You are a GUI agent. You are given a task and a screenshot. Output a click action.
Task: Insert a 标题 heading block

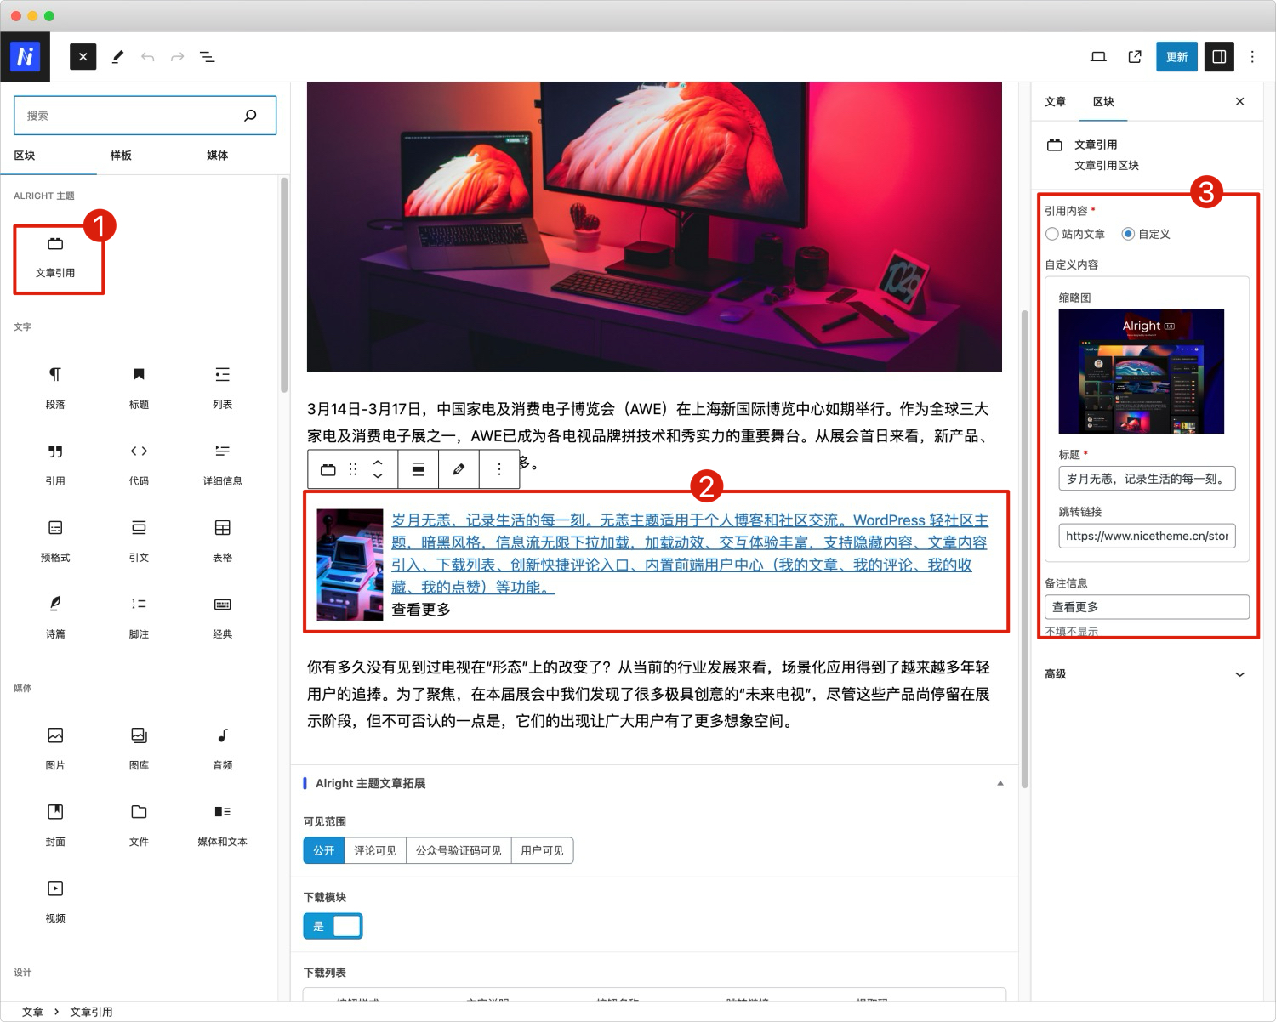pyautogui.click(x=139, y=388)
